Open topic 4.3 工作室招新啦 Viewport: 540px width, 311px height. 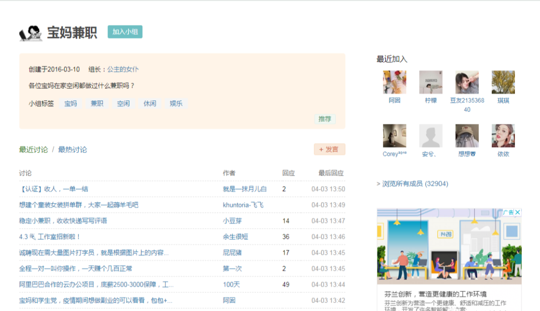50,237
